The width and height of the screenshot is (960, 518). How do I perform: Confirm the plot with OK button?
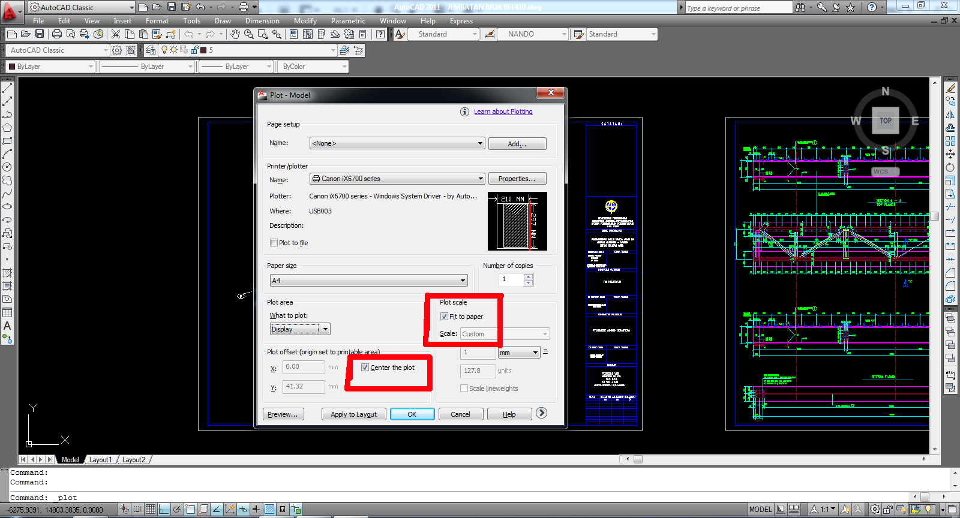pos(412,414)
